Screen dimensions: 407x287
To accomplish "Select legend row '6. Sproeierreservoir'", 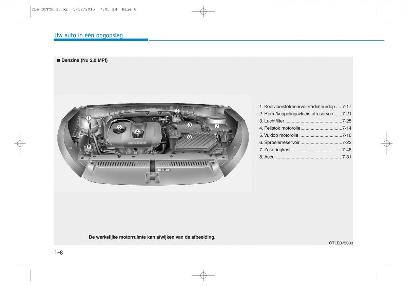I will (x=305, y=142).
